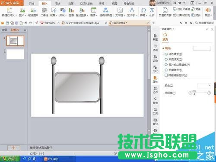Toggle hide background graphics checkbox
216x162 pixels.
[166, 75]
